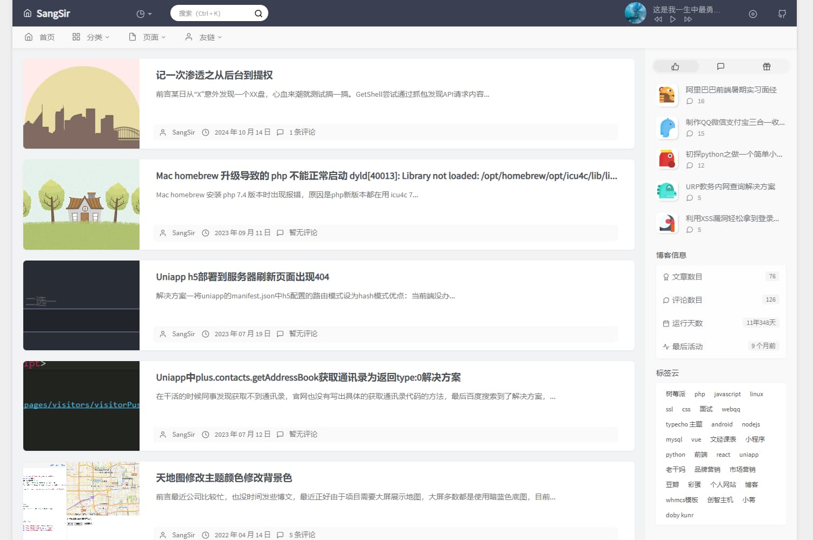This screenshot has width=813, height=540.
Task: Expand the 分类 dropdown menu
Action: (x=91, y=37)
